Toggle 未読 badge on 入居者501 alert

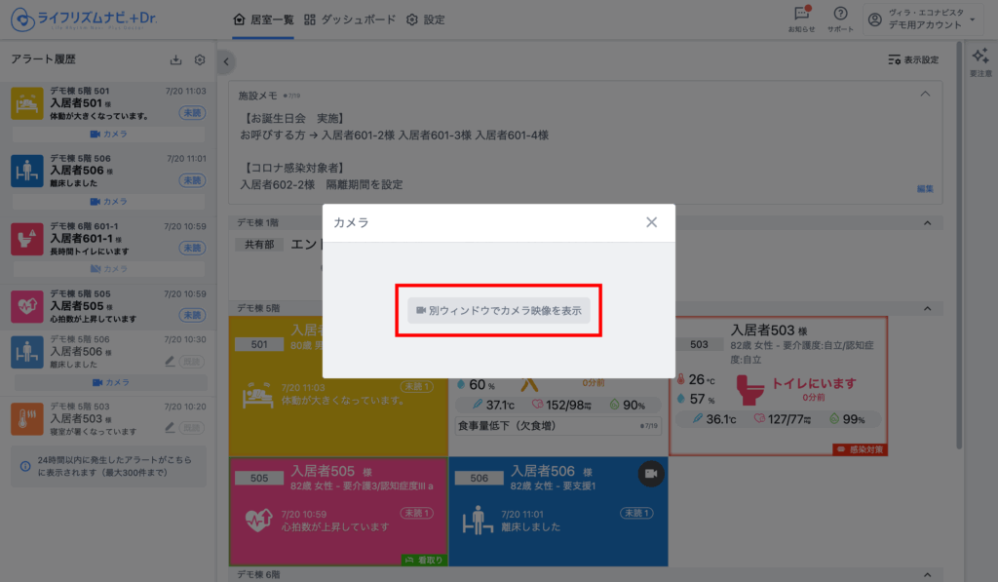click(x=192, y=114)
